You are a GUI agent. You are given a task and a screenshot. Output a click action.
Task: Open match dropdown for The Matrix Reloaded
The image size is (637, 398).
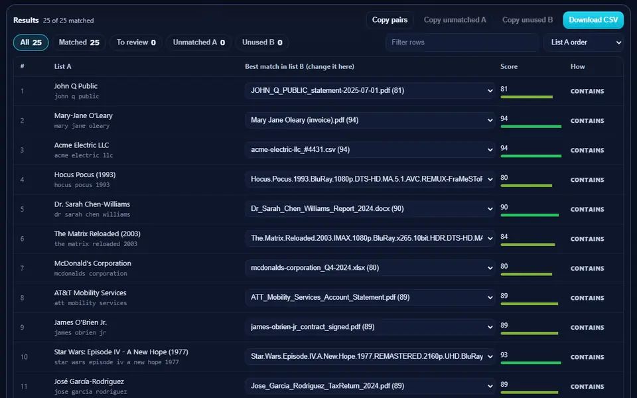(x=370, y=238)
